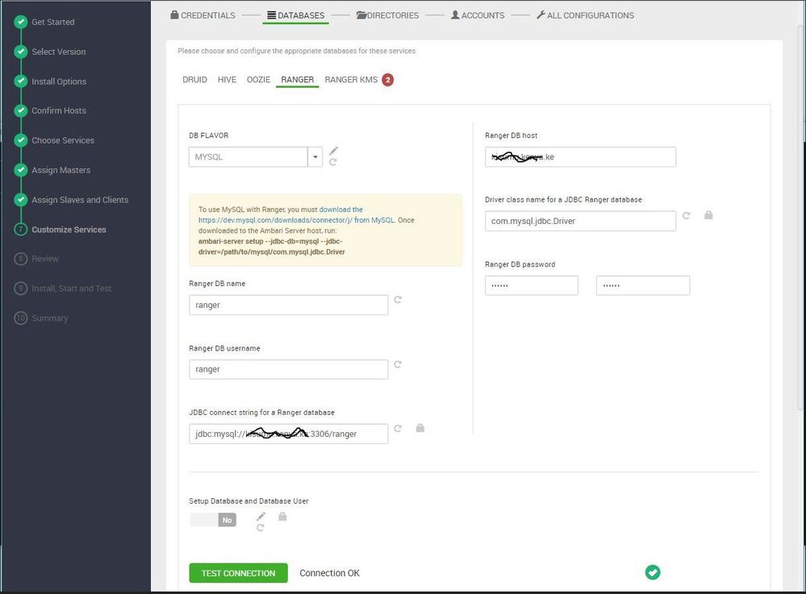Go to the Select Version step checkmark
The image size is (806, 594).
point(20,52)
